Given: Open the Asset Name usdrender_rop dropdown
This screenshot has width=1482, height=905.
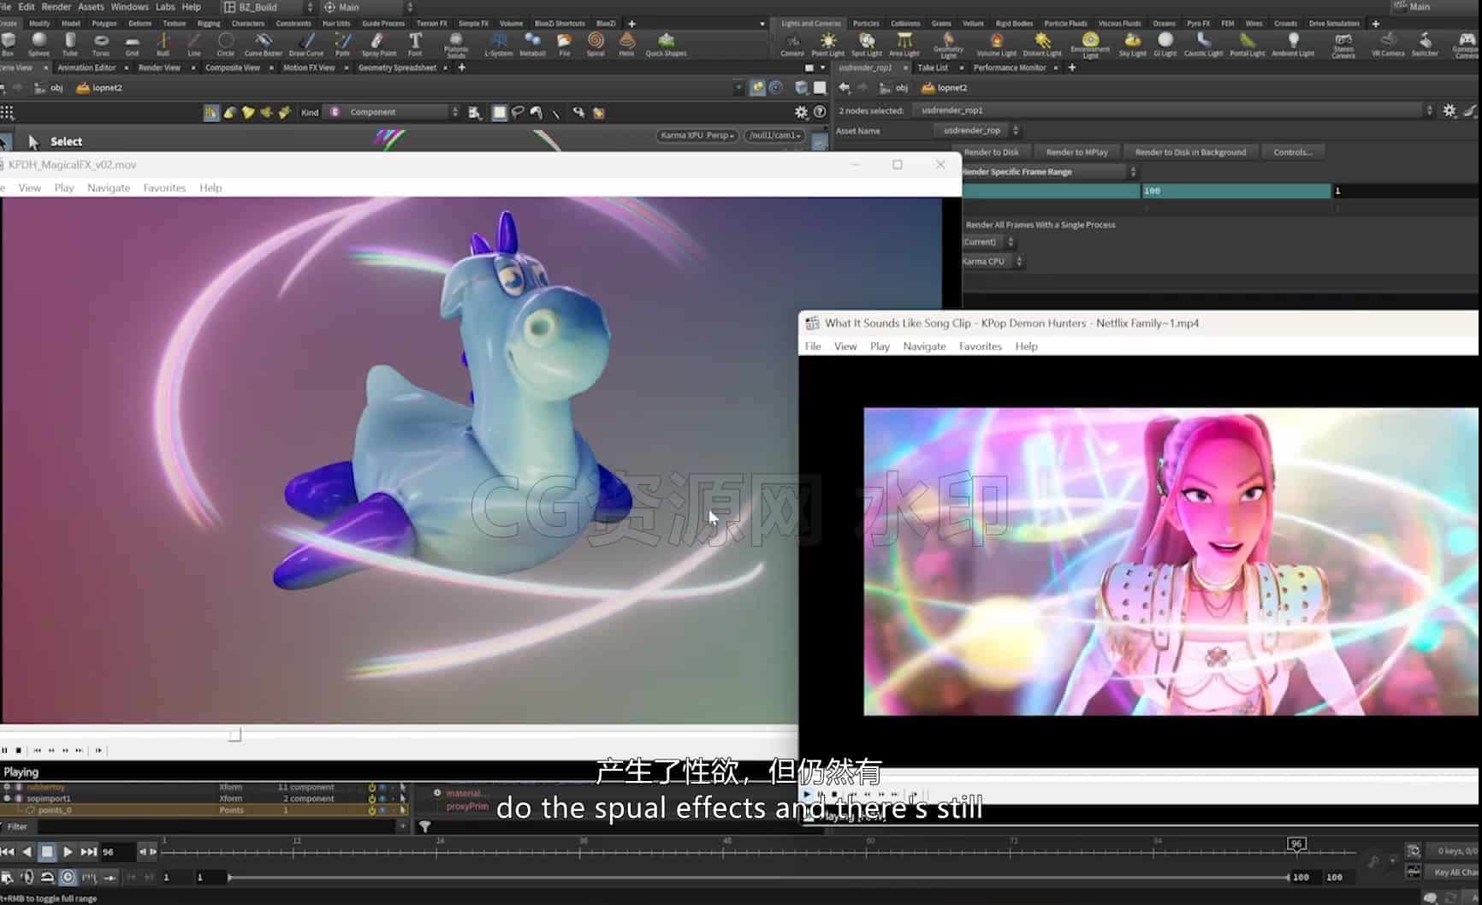Looking at the screenshot, I should click(x=976, y=130).
